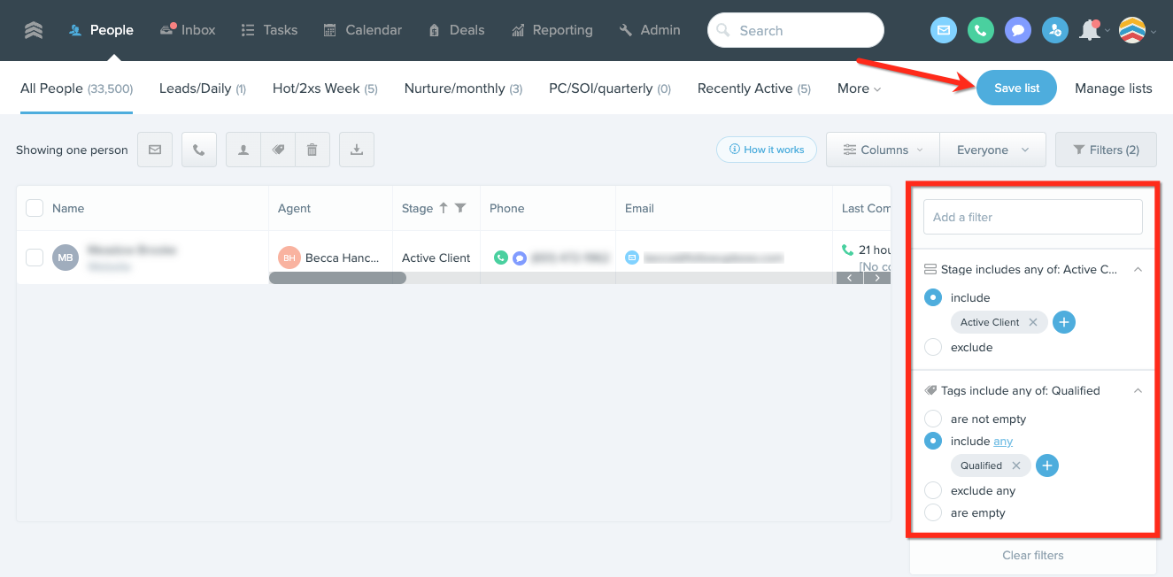This screenshot has width=1173, height=577.
Task: Open notifications bell in top bar
Action: click(1090, 30)
